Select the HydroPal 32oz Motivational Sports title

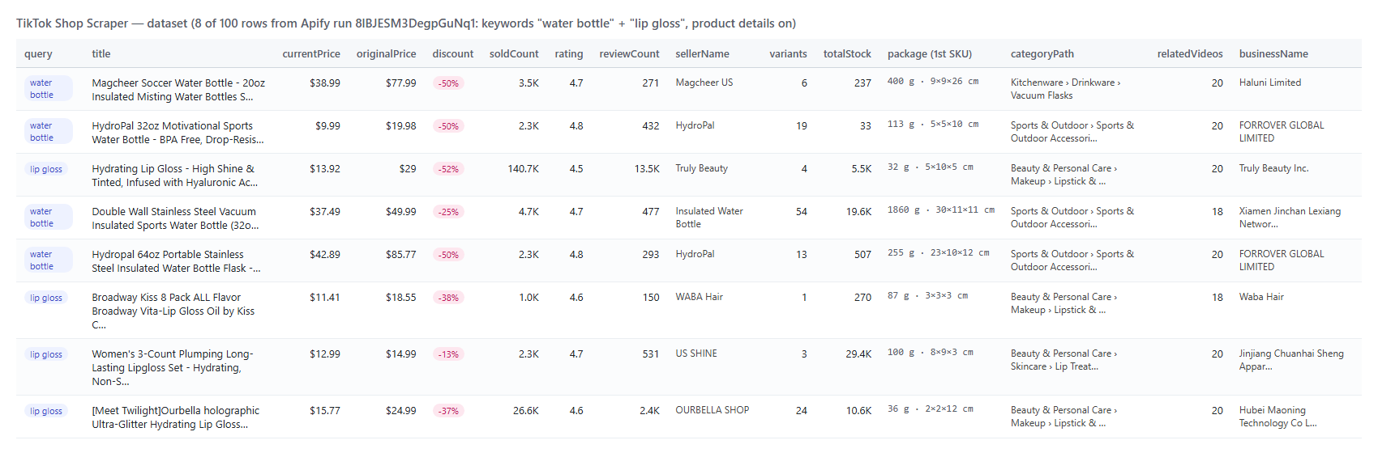pyautogui.click(x=178, y=133)
